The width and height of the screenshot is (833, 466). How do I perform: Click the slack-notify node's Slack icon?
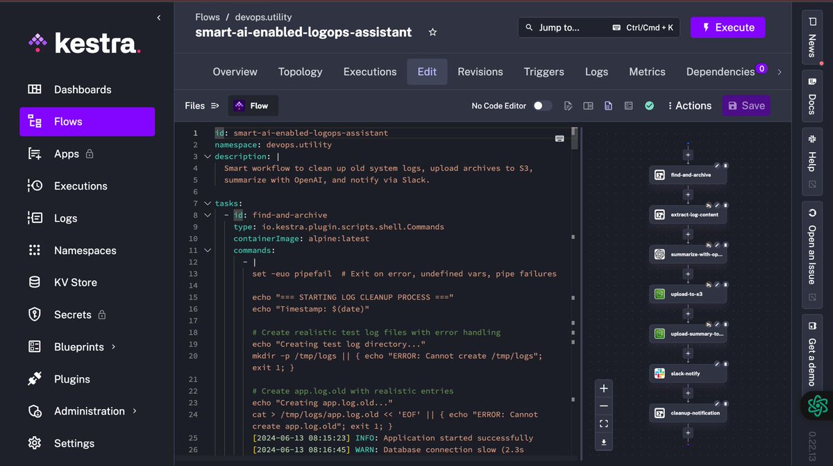[x=659, y=374]
